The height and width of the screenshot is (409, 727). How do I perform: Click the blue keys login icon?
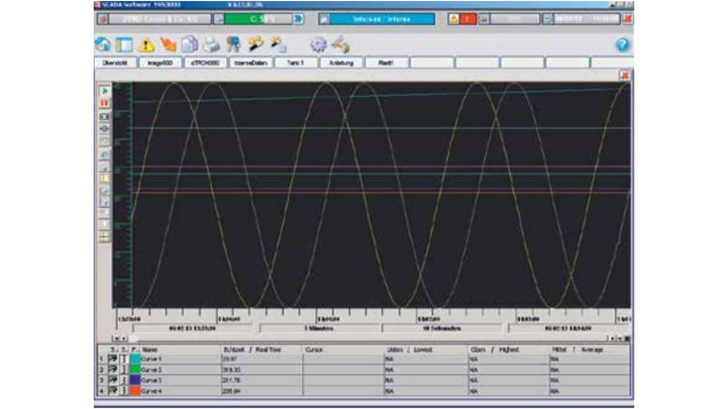coord(233,45)
